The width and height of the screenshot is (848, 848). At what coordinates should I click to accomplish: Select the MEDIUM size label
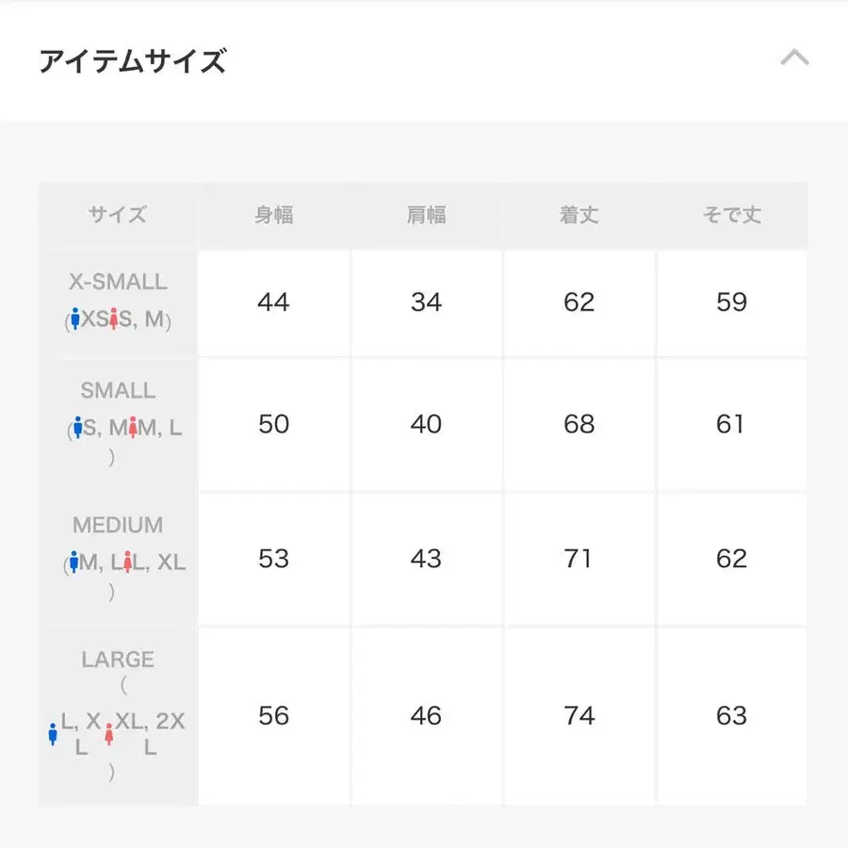[118, 525]
